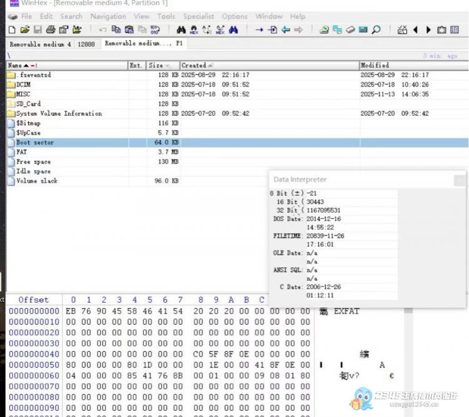Image resolution: width=469 pixels, height=417 pixels.
Task: Click the Go to offset arrow icon
Action: pos(259,29)
